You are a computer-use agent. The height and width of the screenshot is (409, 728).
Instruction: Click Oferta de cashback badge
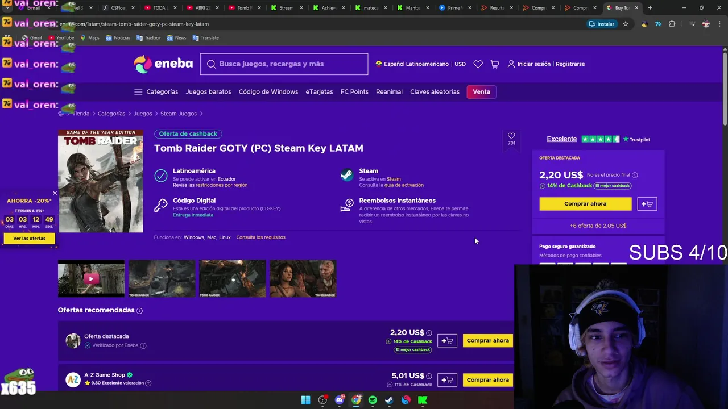tap(188, 134)
